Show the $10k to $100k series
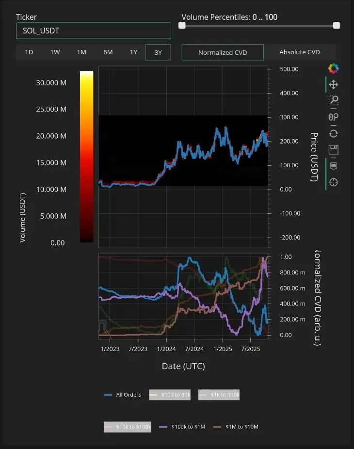The height and width of the screenshot is (449, 354). point(128,427)
